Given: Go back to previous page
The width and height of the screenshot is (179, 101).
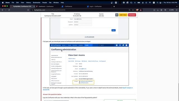Looking at the screenshot, I should [2, 10].
